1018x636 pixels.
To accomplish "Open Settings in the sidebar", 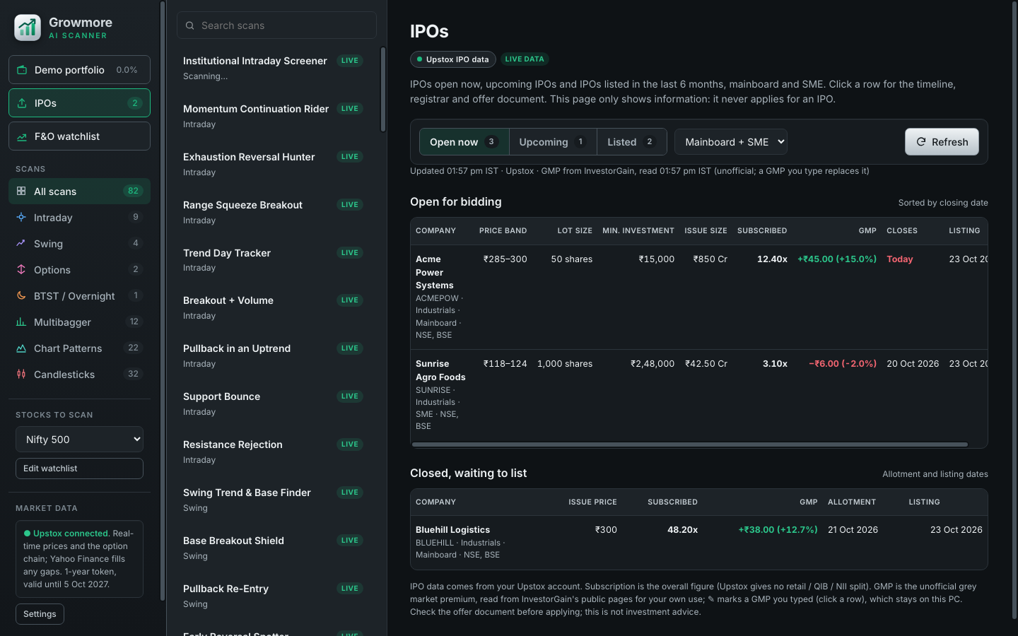I will (40, 614).
